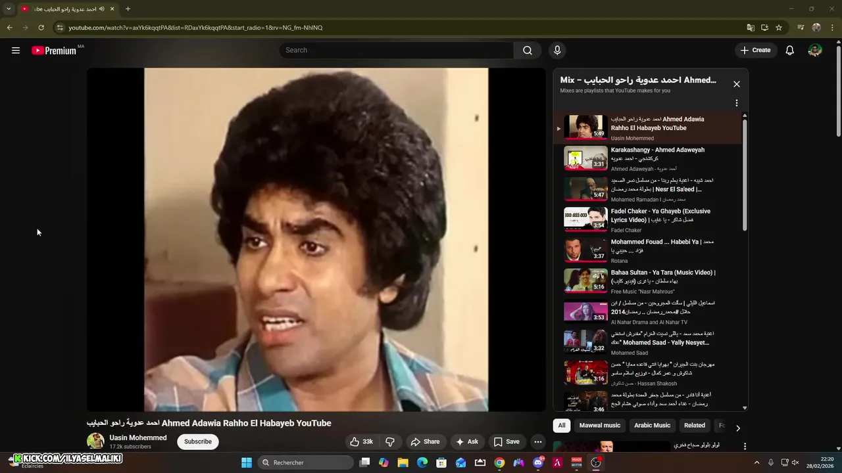
Task: Open Windows Start menu
Action: [x=247, y=462]
